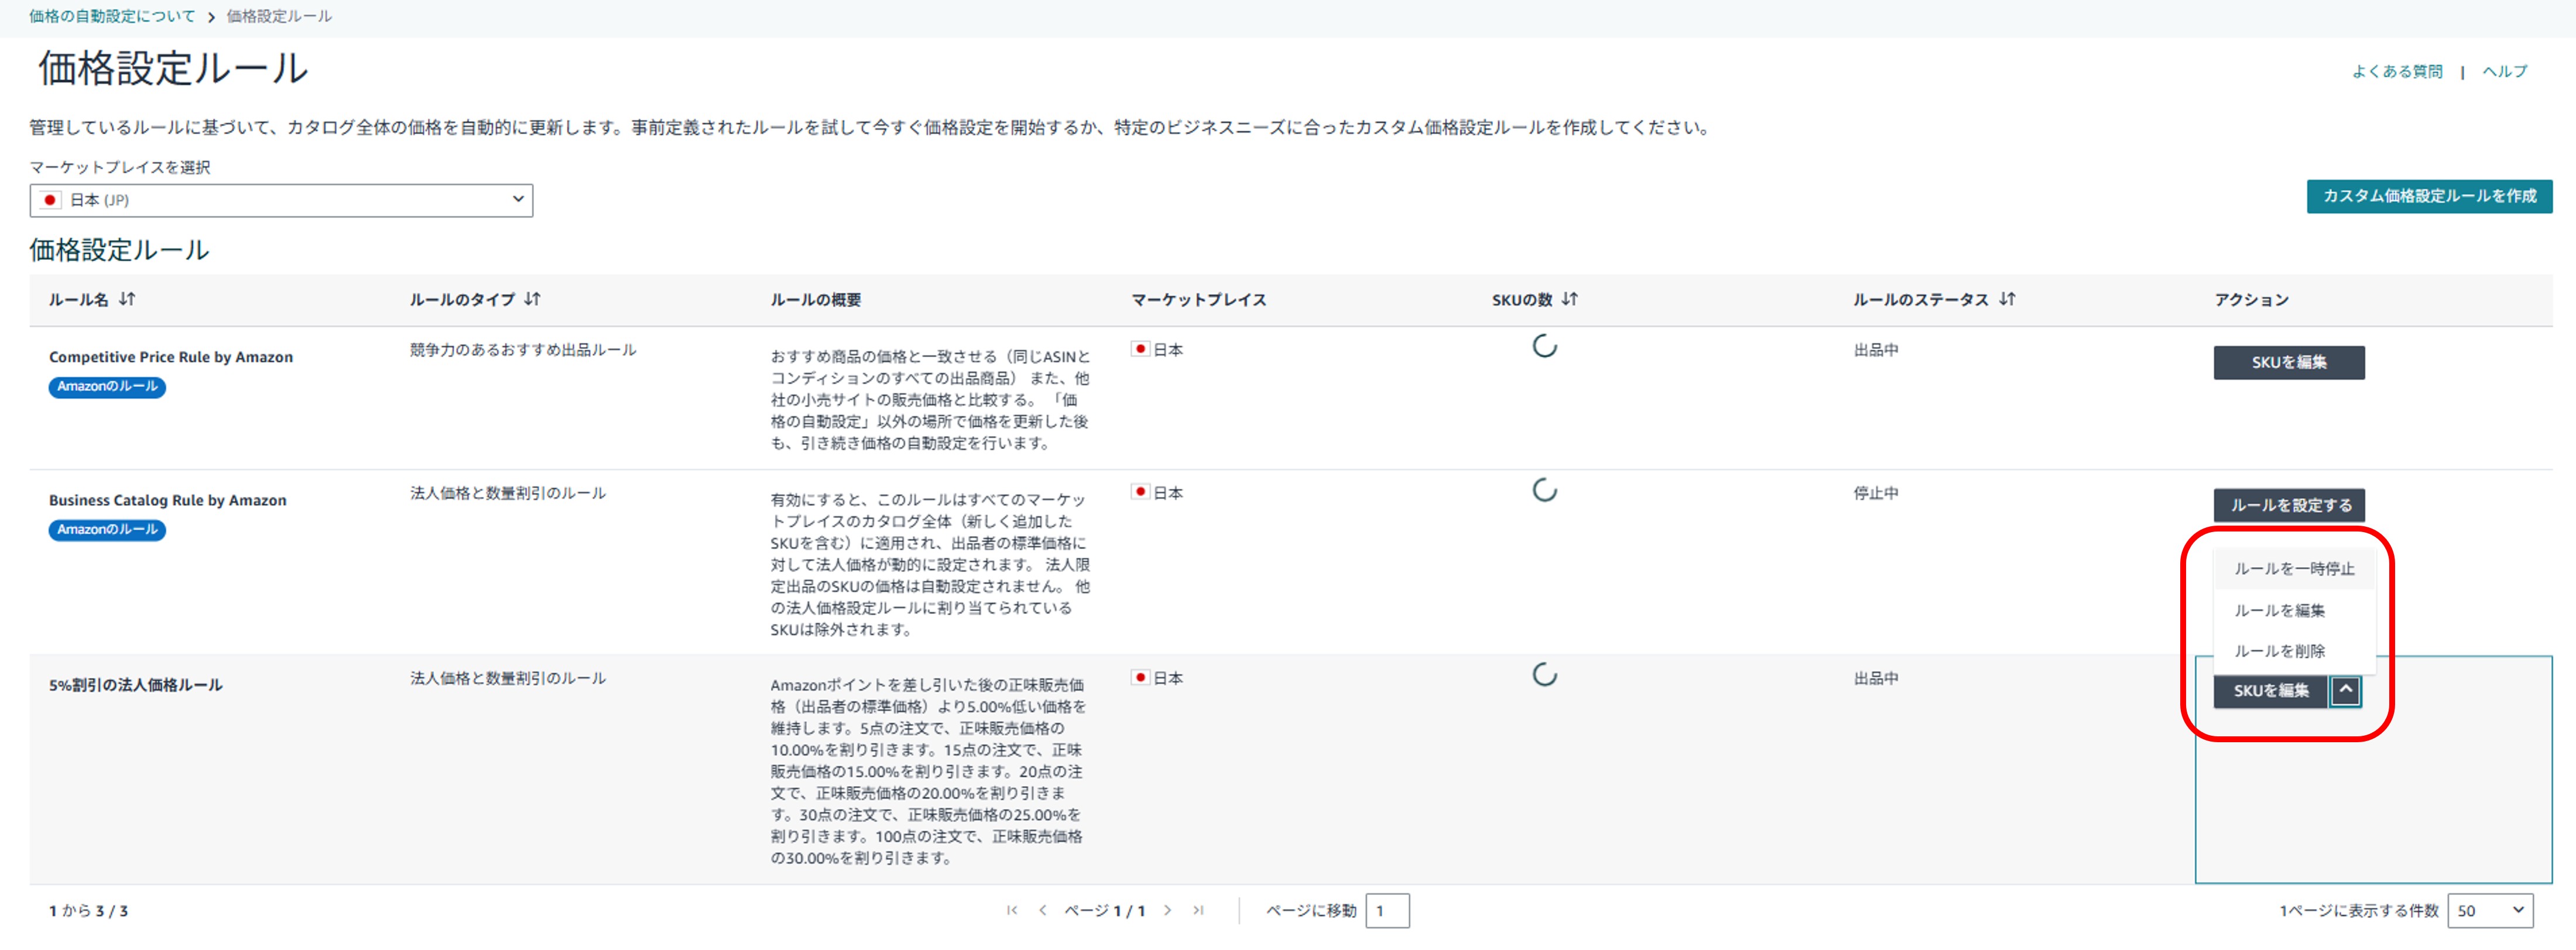
Task: Go to last page pagination icon
Action: click(x=1198, y=911)
